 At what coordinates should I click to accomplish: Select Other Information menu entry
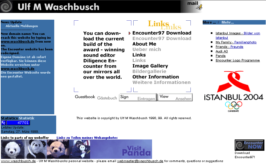(x=155, y=77)
